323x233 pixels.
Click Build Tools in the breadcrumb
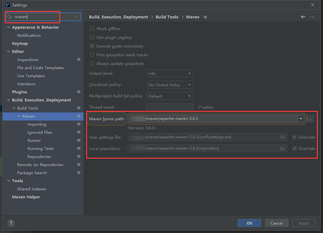pos(167,17)
